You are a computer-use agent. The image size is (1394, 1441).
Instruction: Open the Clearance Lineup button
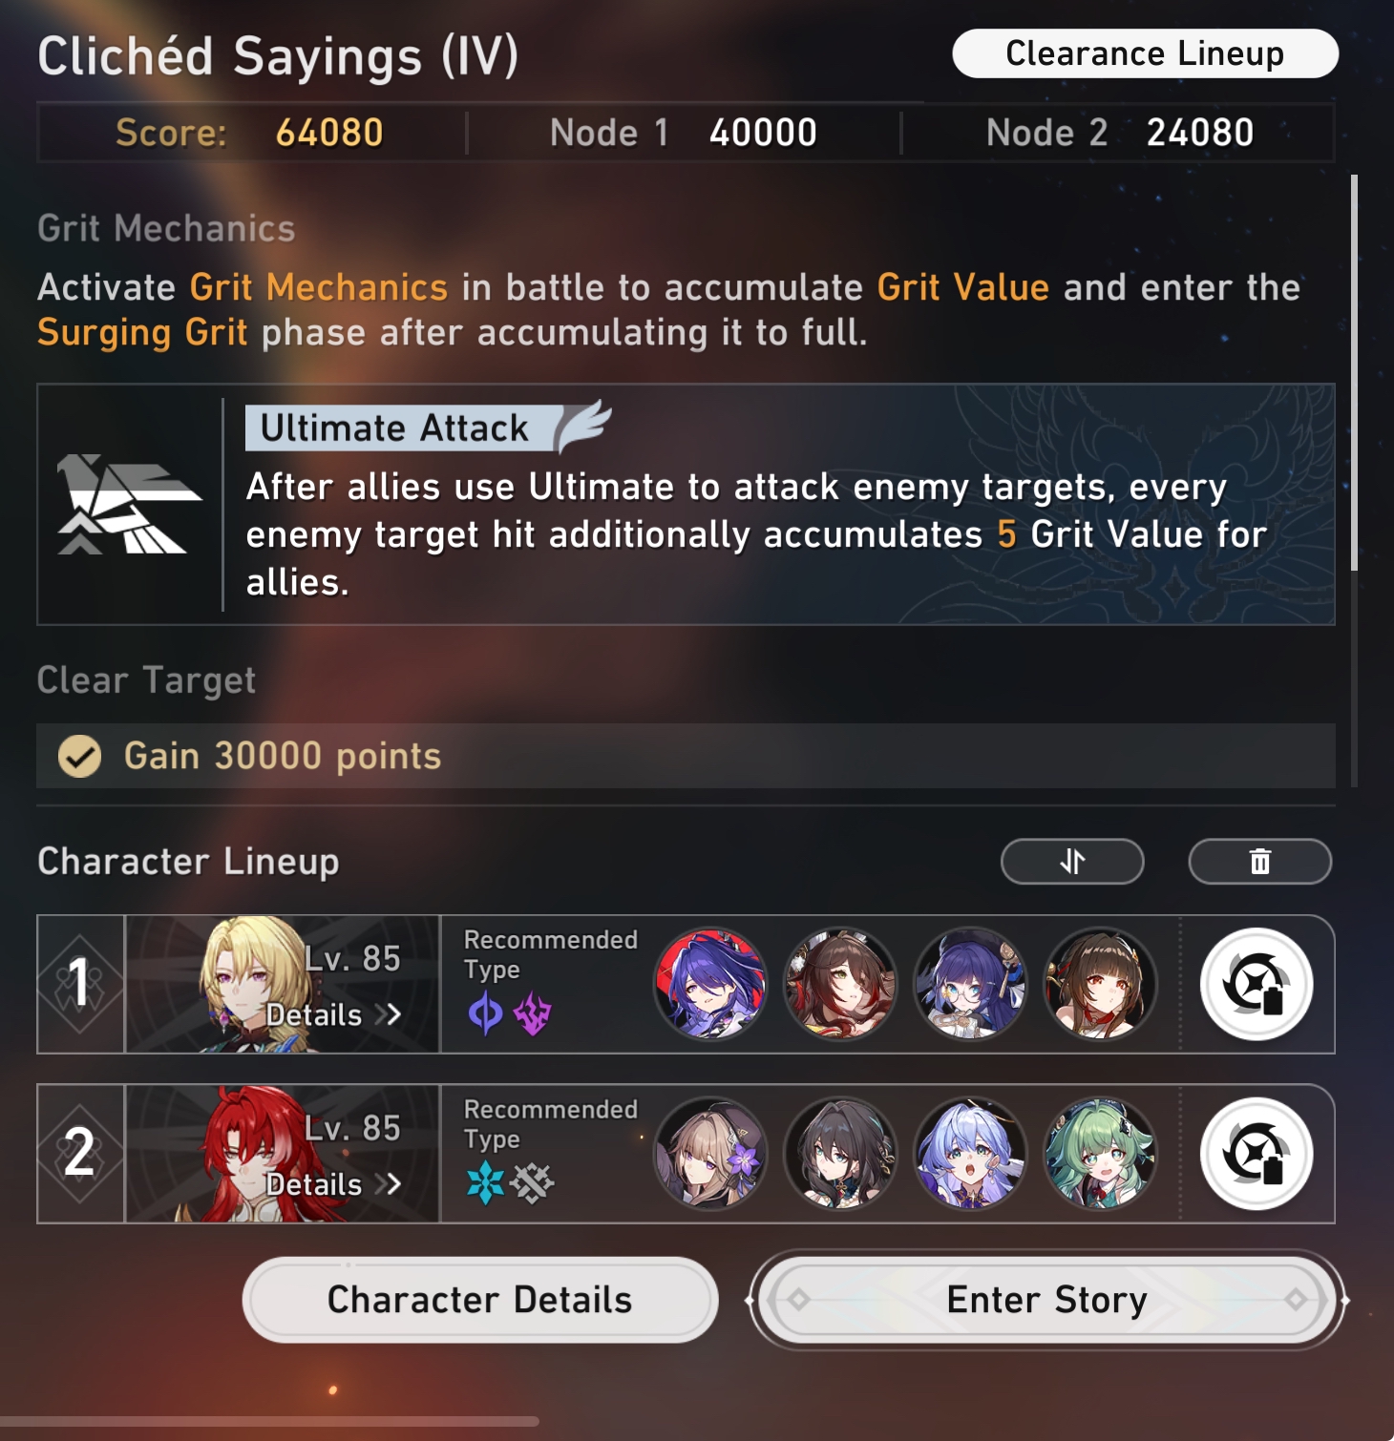1145,53
